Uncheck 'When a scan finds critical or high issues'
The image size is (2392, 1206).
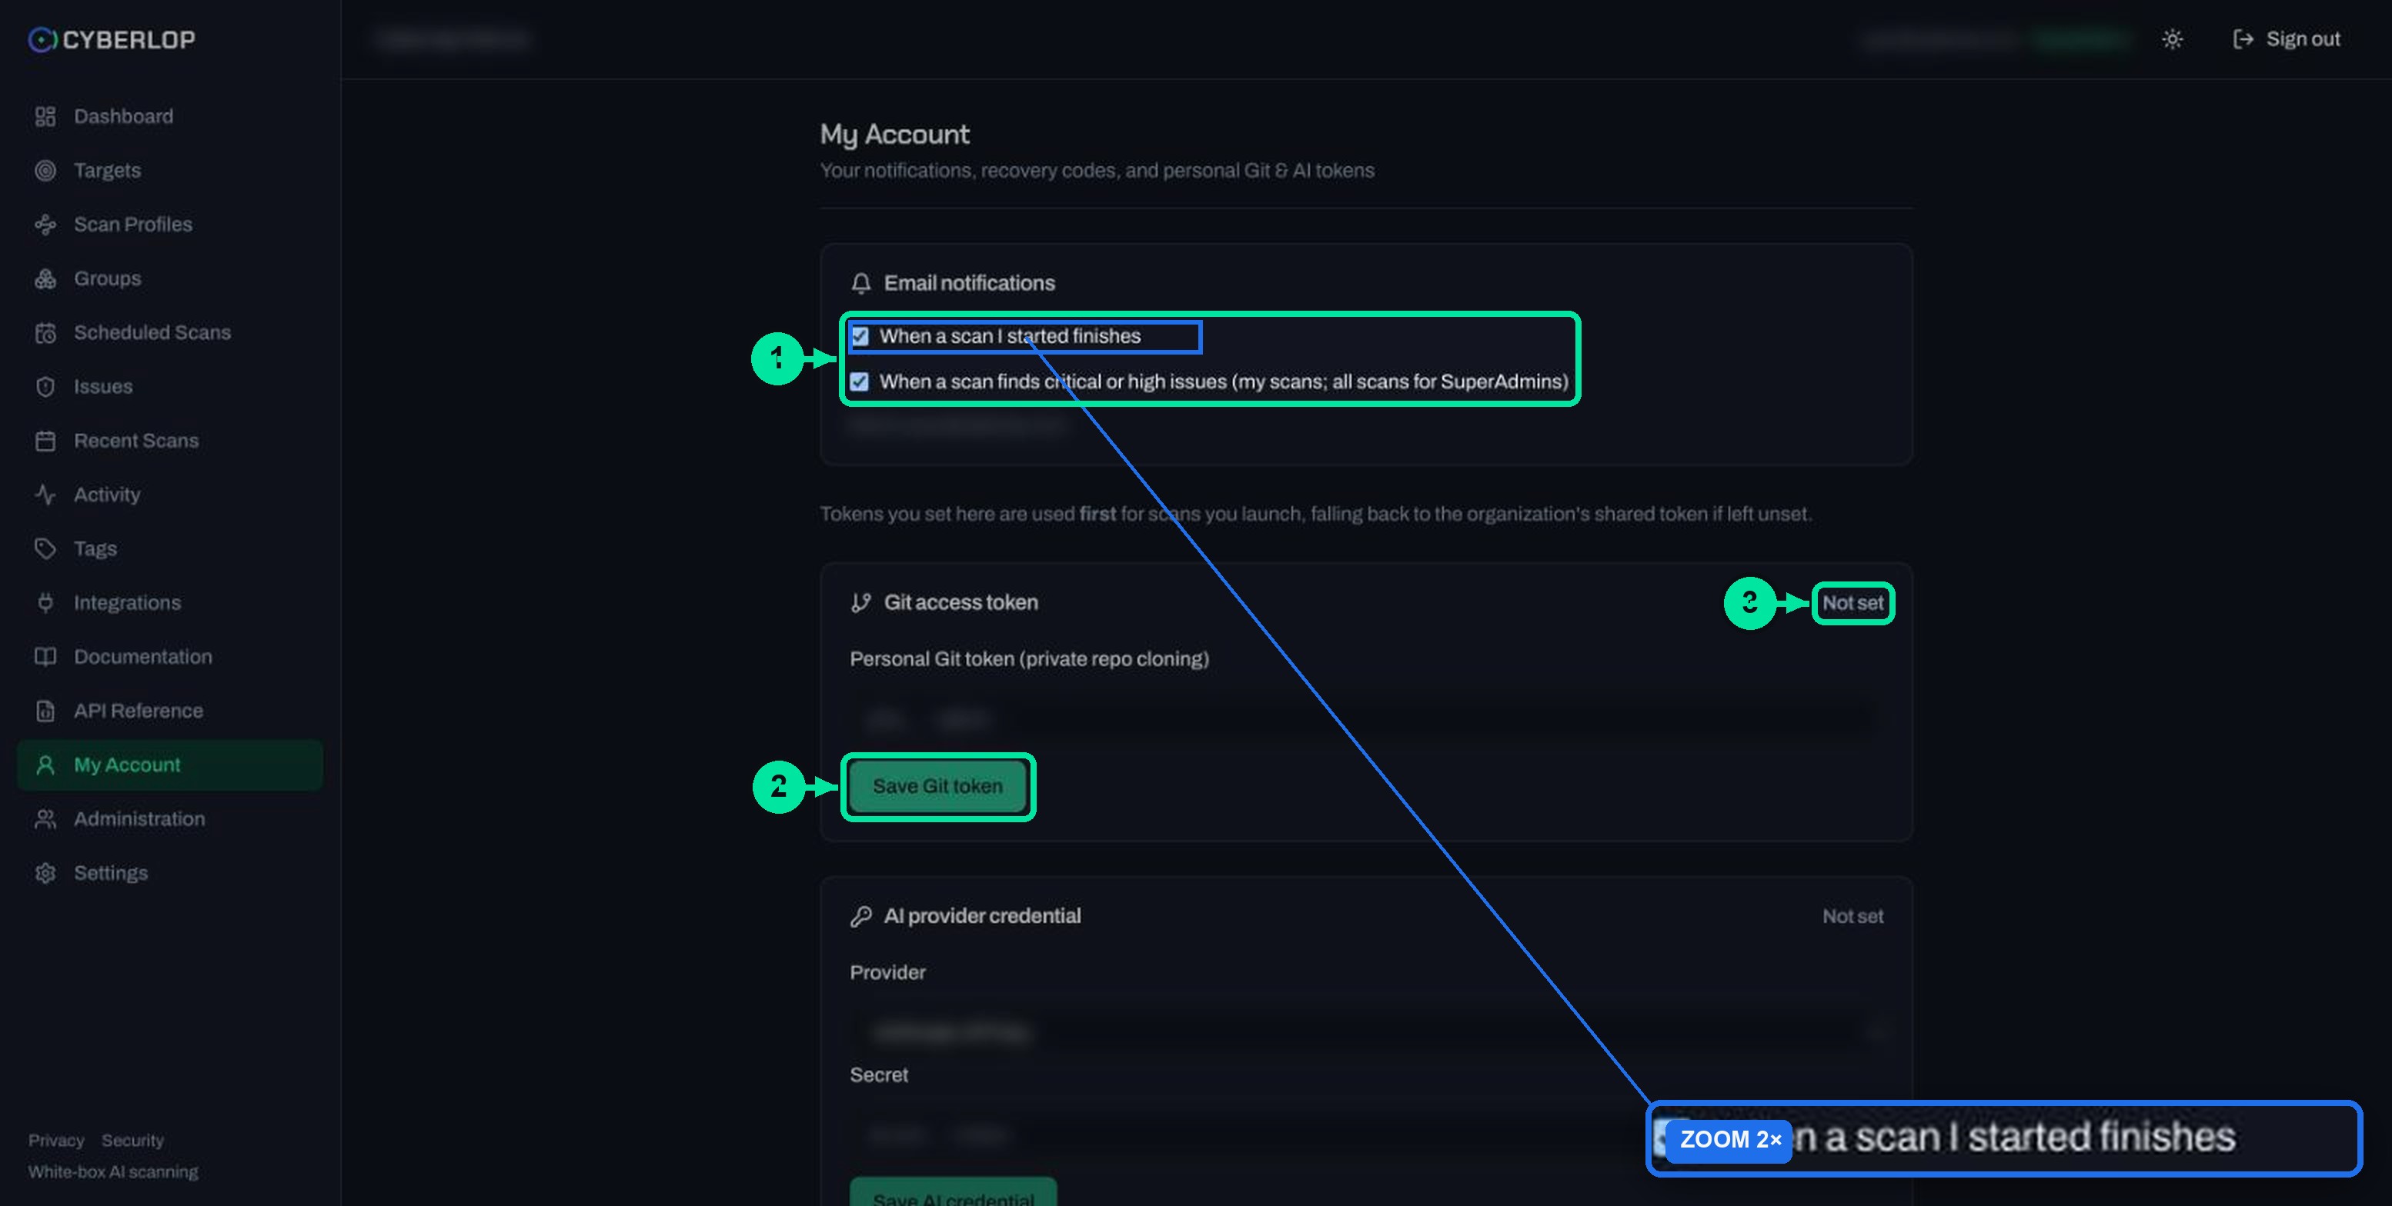(860, 381)
